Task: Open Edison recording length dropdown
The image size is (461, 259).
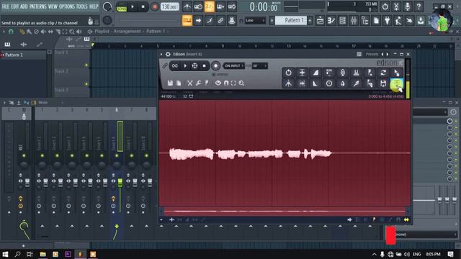Action: (x=259, y=65)
